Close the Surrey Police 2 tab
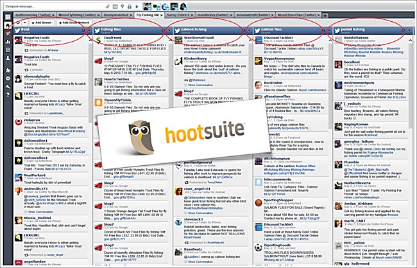The image size is (417, 268). click(192, 15)
